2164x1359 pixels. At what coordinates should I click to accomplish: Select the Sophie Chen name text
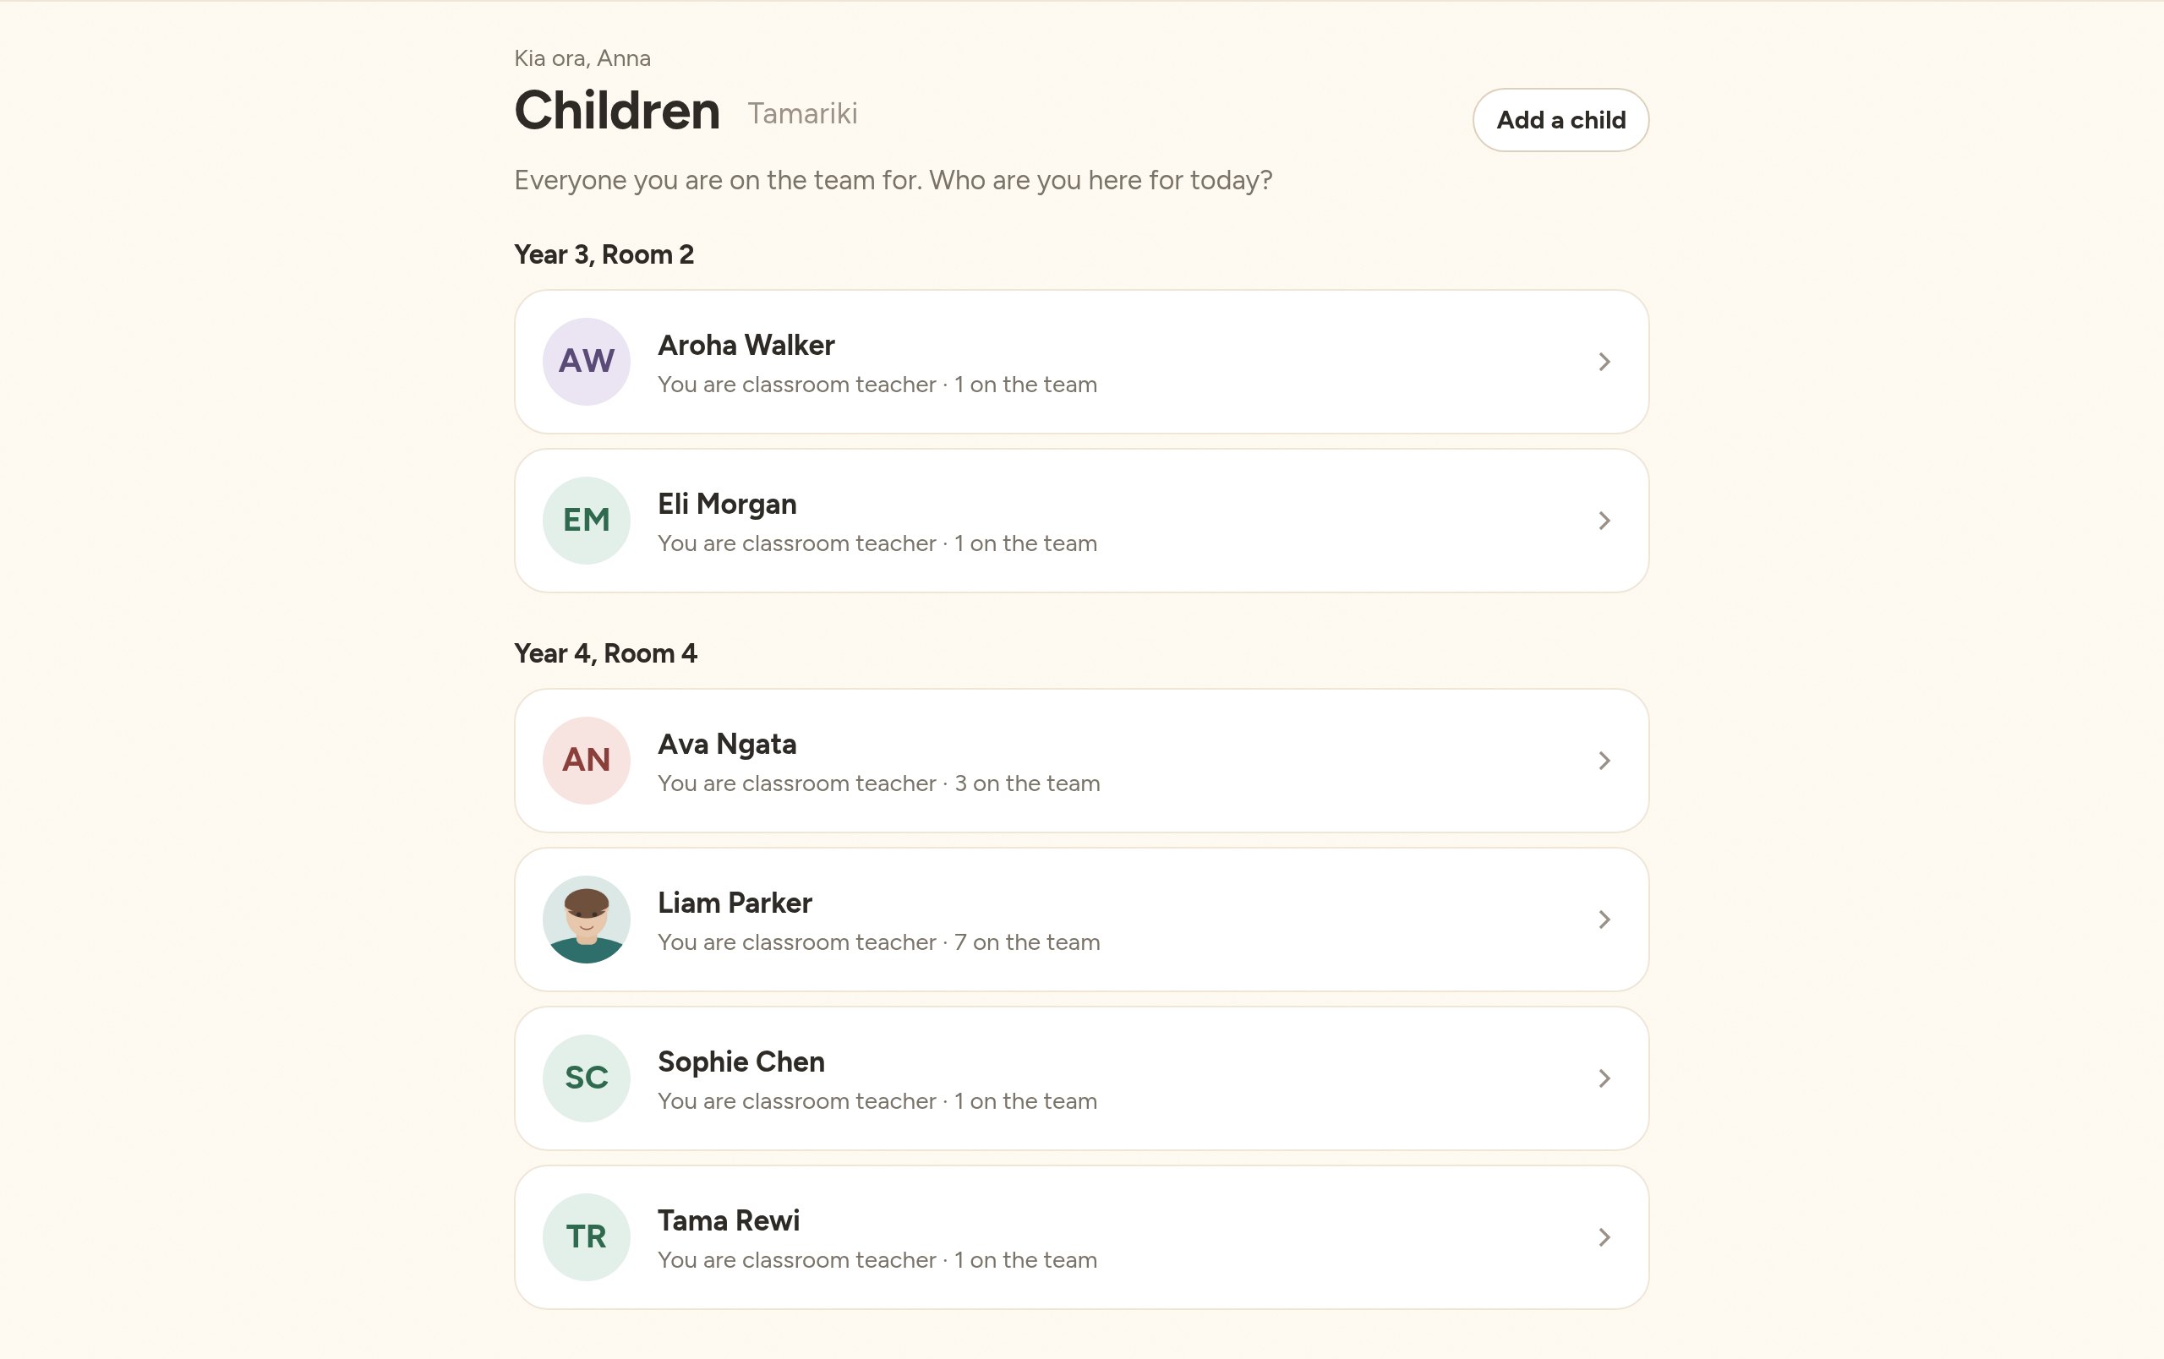point(741,1062)
